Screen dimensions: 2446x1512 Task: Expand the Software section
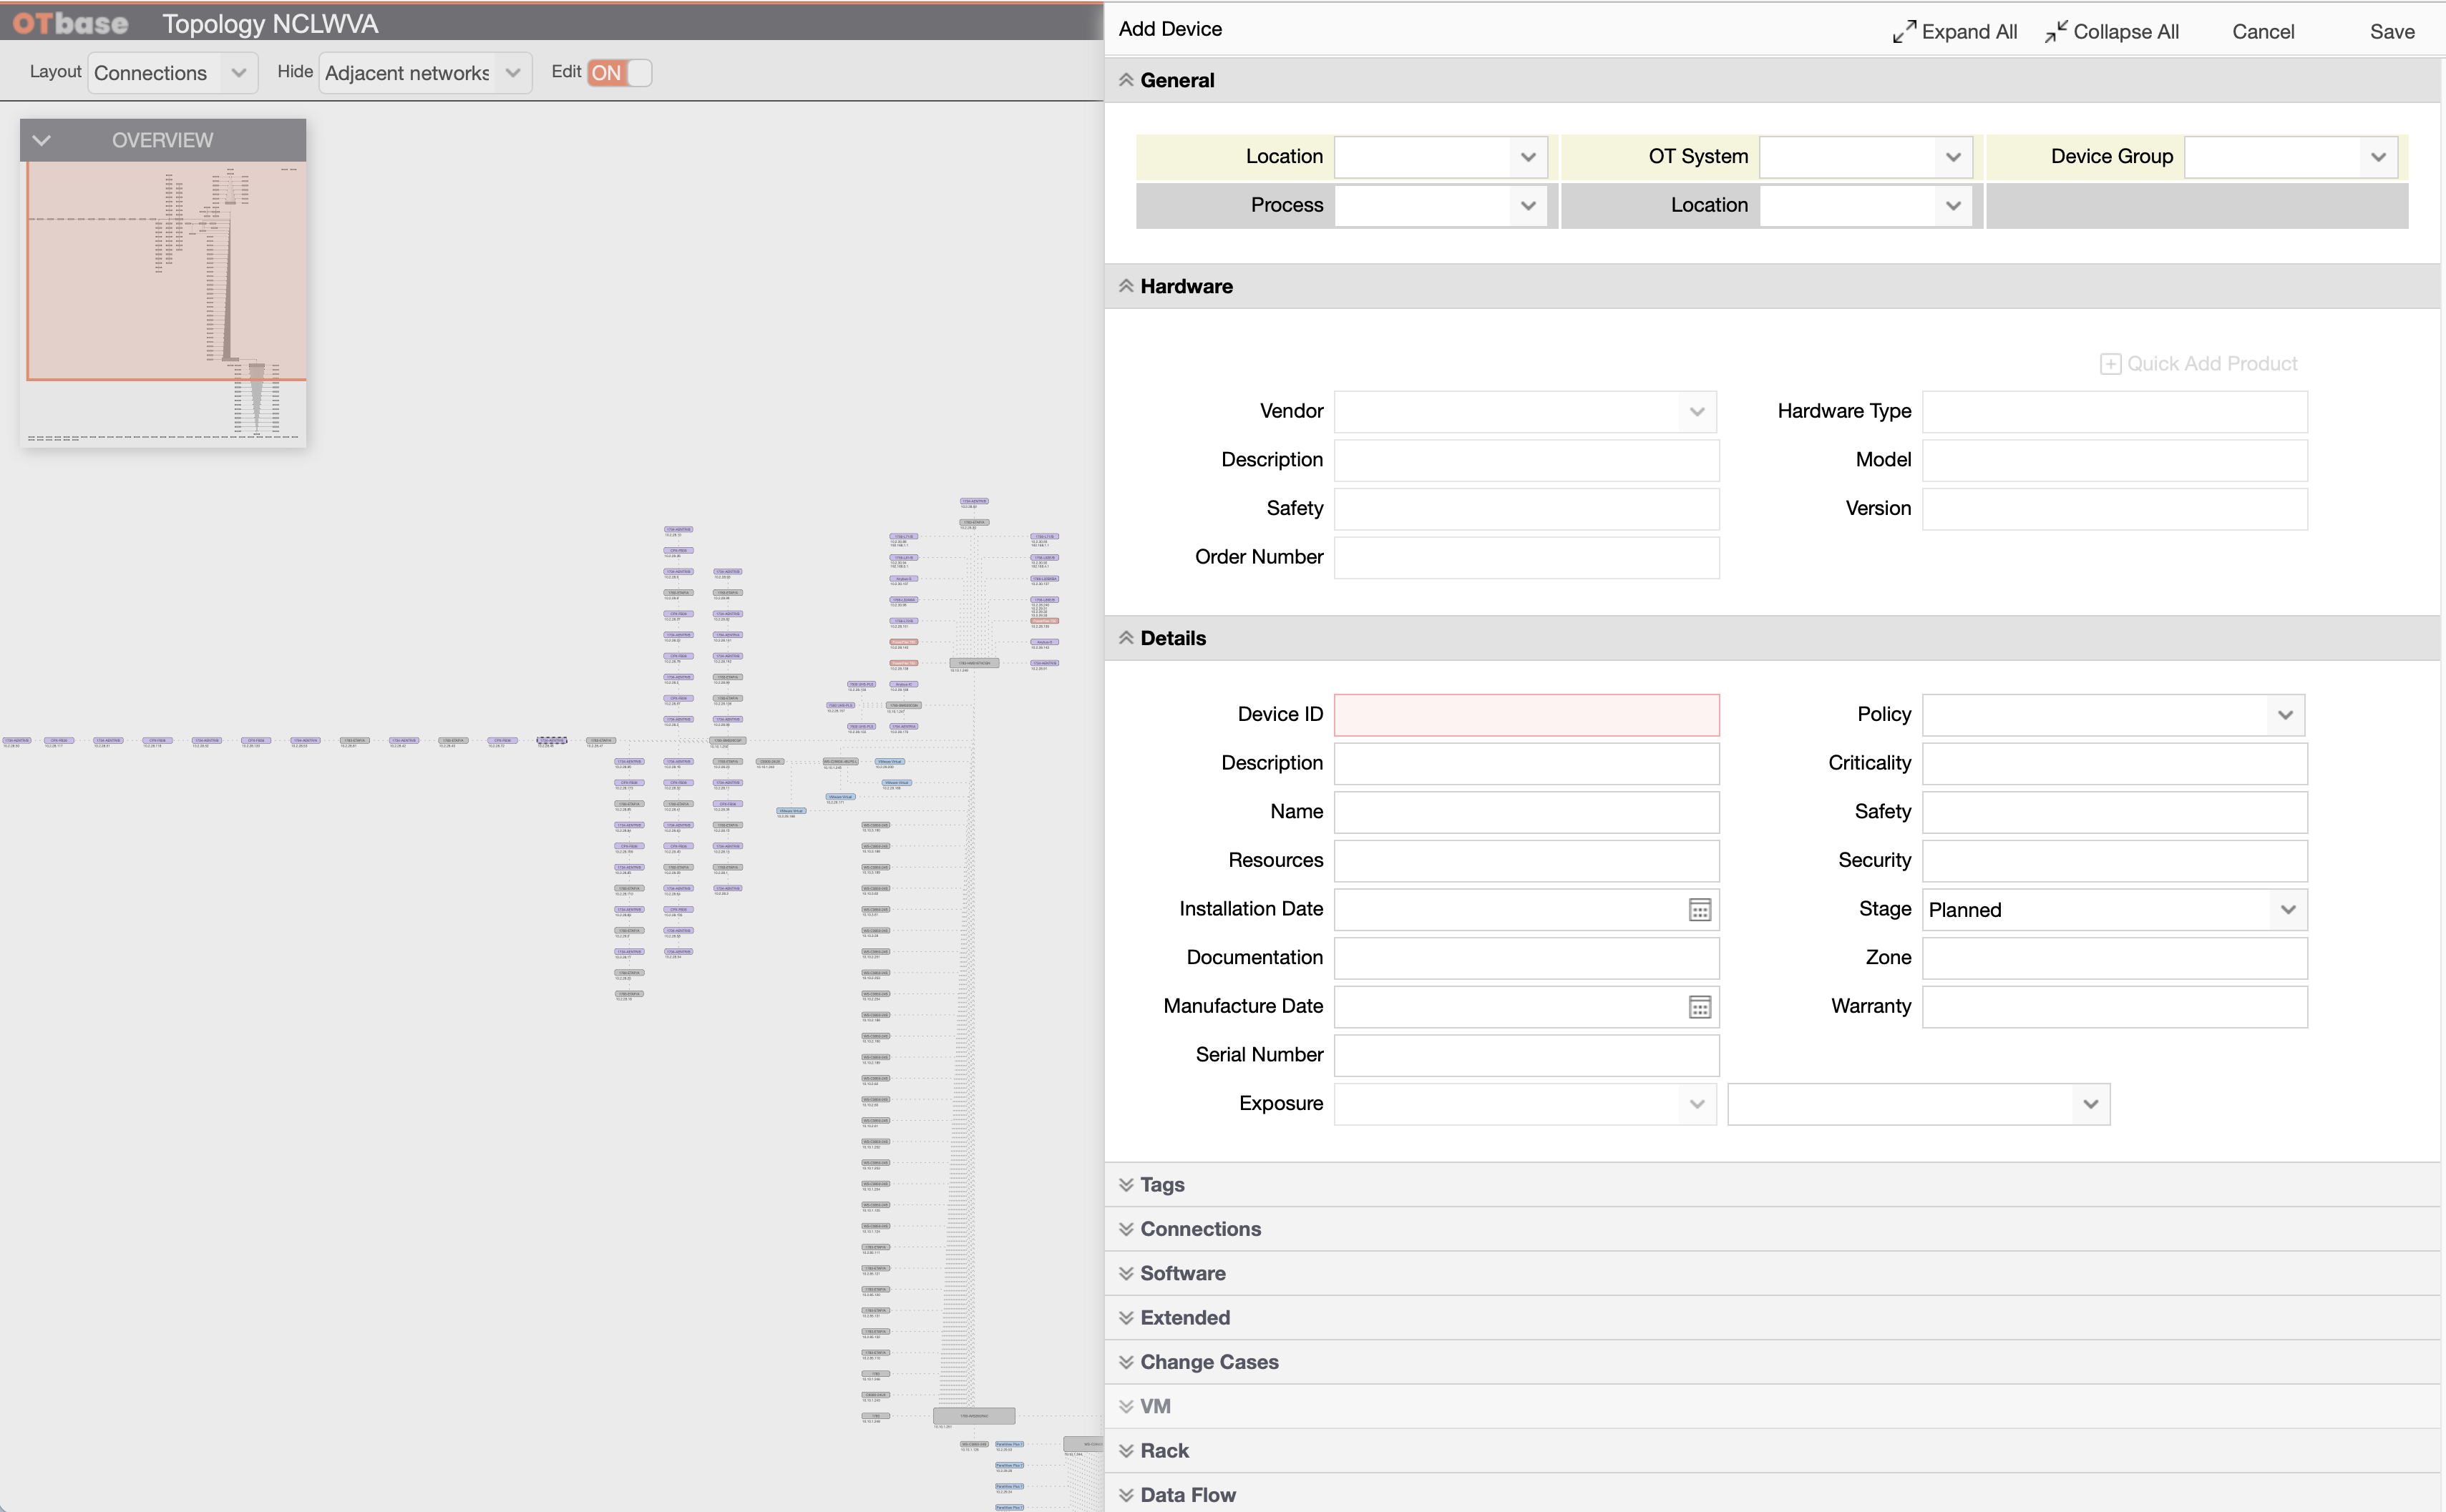coord(1772,1273)
